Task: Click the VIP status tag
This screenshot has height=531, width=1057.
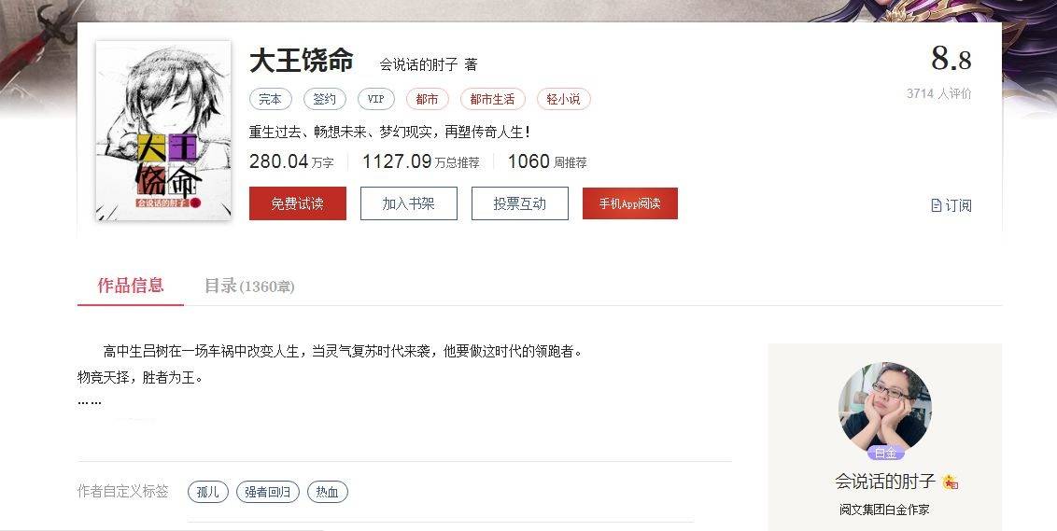Action: (x=375, y=99)
